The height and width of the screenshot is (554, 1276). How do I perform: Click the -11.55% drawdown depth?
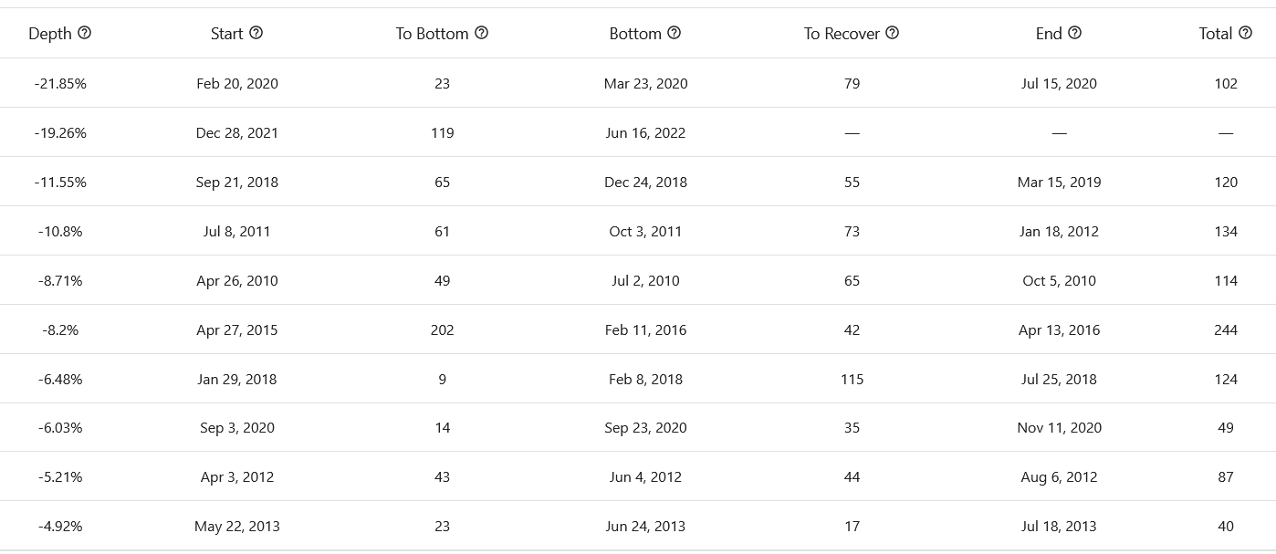[x=60, y=183]
